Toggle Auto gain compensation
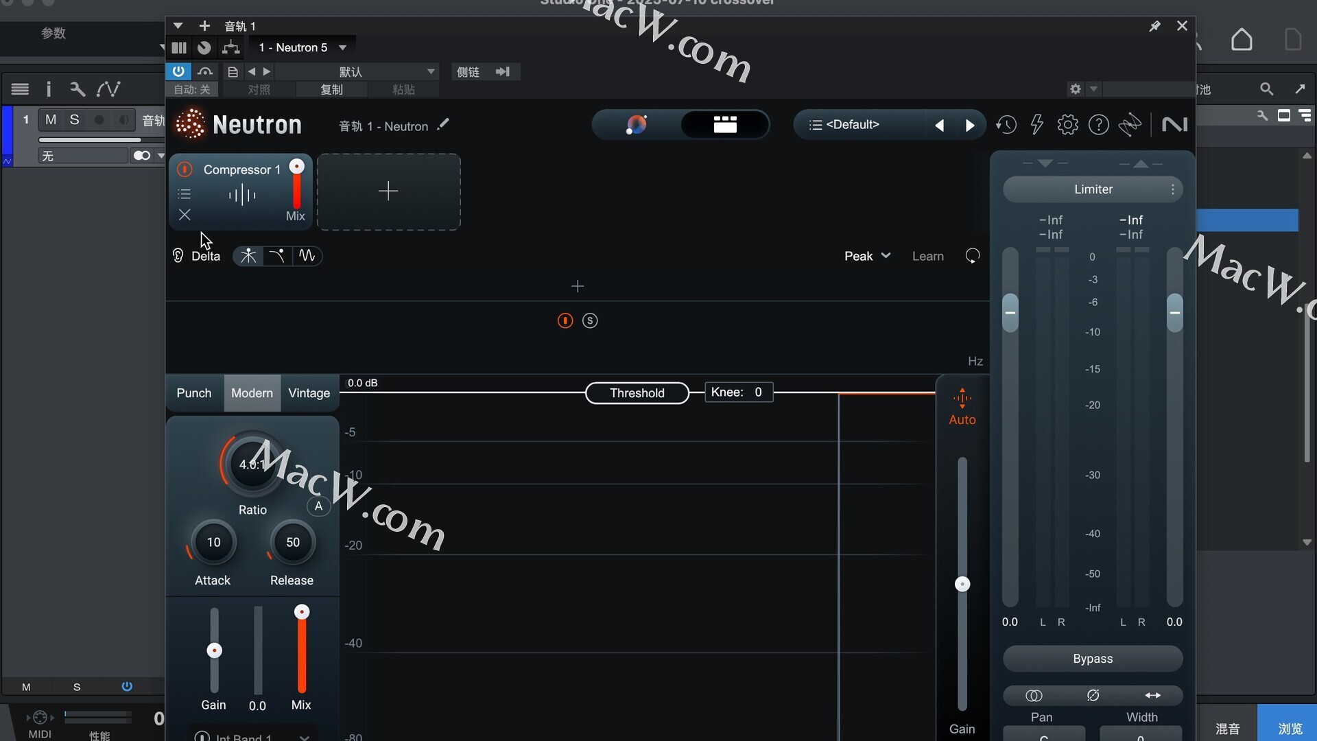This screenshot has width=1317, height=741. click(962, 408)
